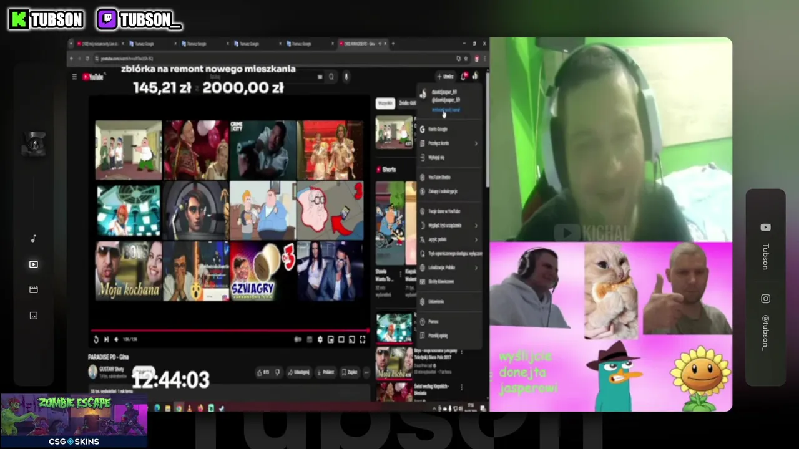Cast video using the cast icon
This screenshot has height=449, width=799.
click(x=352, y=339)
